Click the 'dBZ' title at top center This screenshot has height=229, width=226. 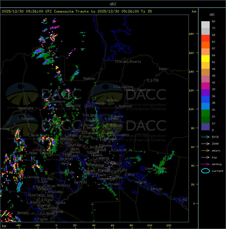tap(113, 4)
